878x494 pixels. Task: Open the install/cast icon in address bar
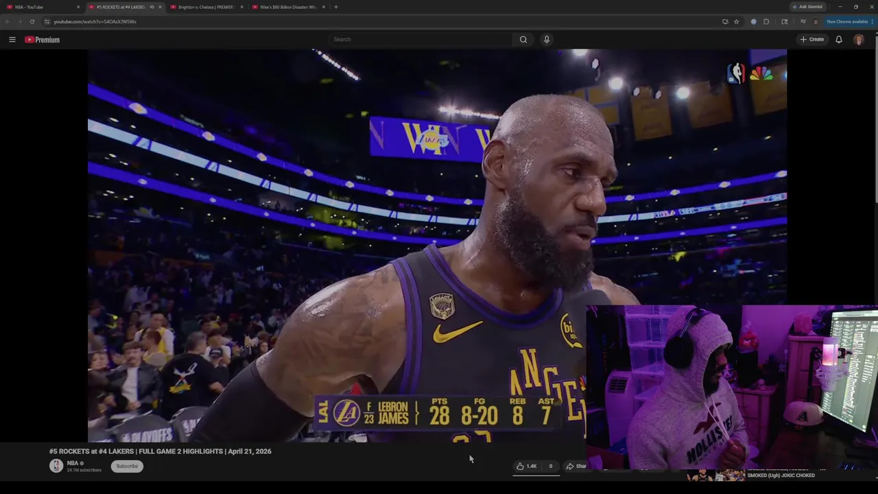[725, 21]
